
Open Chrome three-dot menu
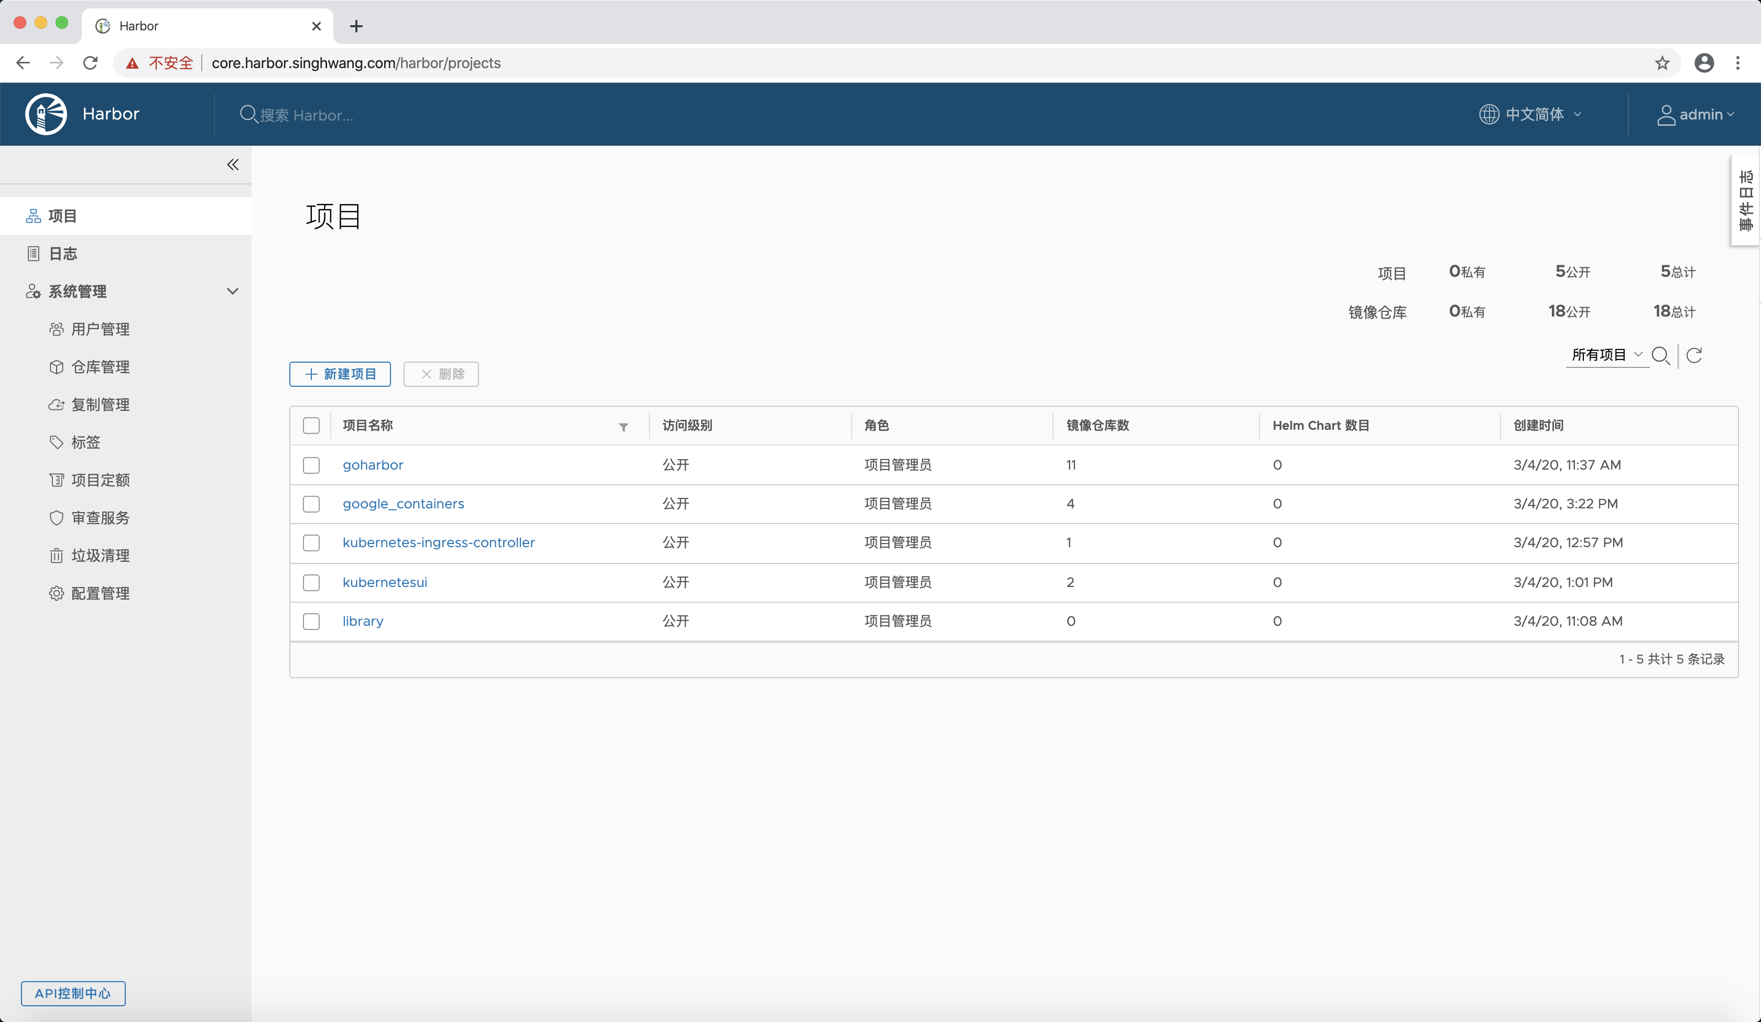click(1738, 63)
